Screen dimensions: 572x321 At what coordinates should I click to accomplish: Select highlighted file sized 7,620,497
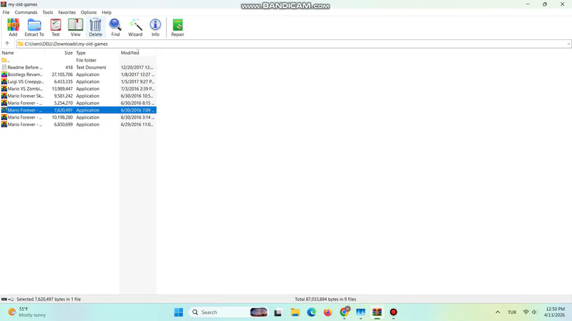pos(78,110)
